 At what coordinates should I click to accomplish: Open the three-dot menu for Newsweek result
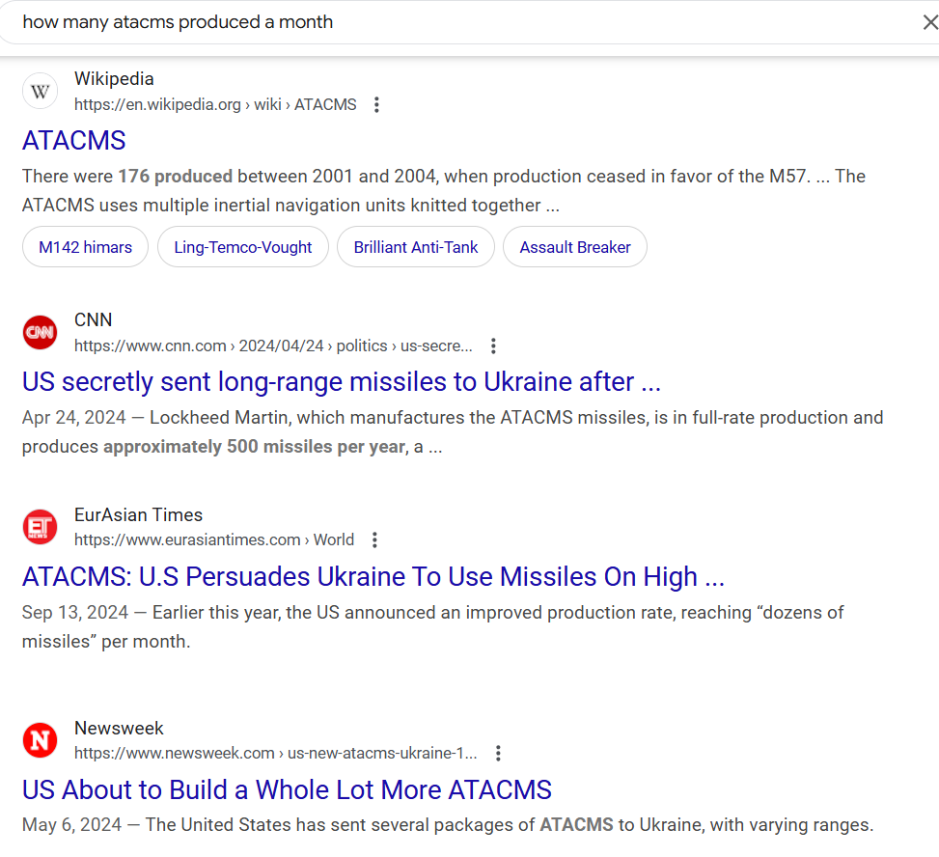click(x=498, y=753)
